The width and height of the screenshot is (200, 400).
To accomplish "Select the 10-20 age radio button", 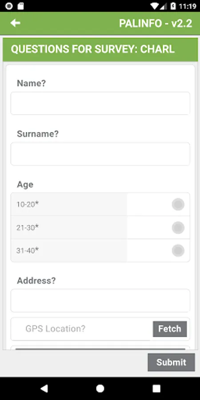I will pos(178,204).
